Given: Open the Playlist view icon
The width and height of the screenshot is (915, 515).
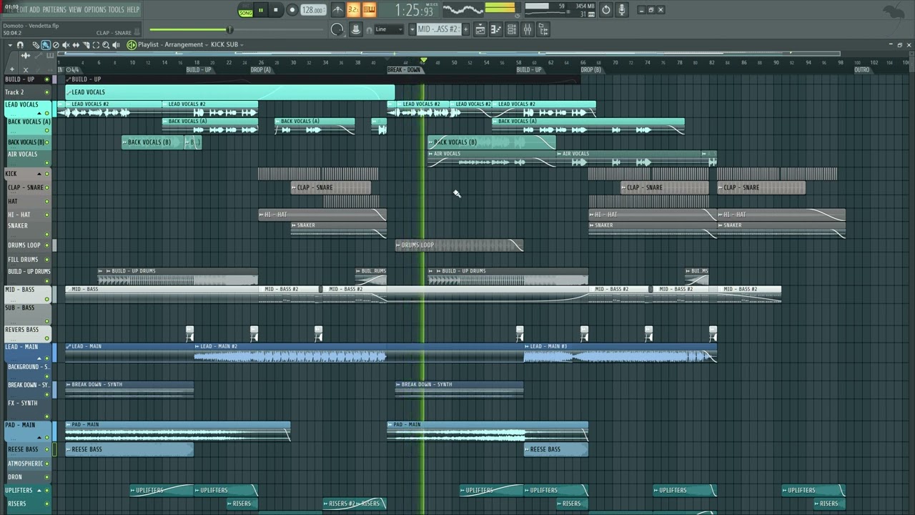Looking at the screenshot, I should 480,29.
